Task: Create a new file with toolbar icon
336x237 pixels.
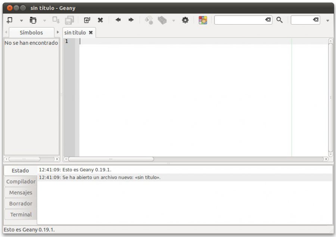Action: (9, 20)
